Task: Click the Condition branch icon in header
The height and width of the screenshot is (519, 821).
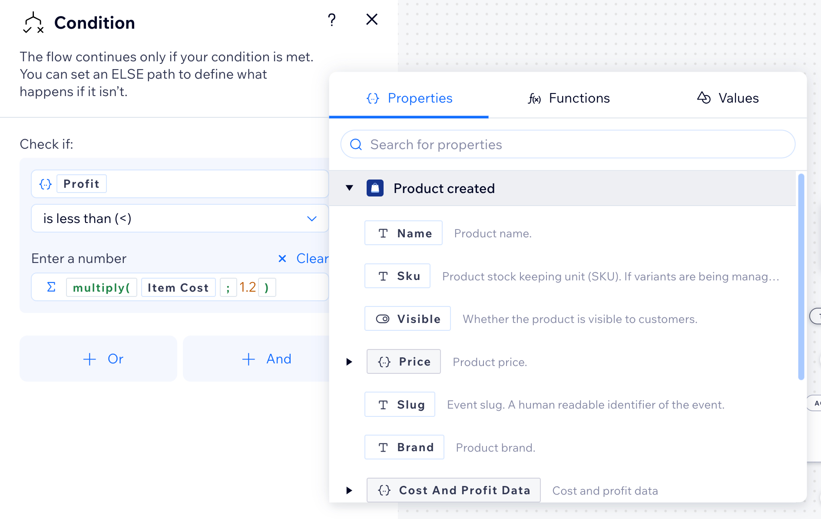Action: (33, 23)
